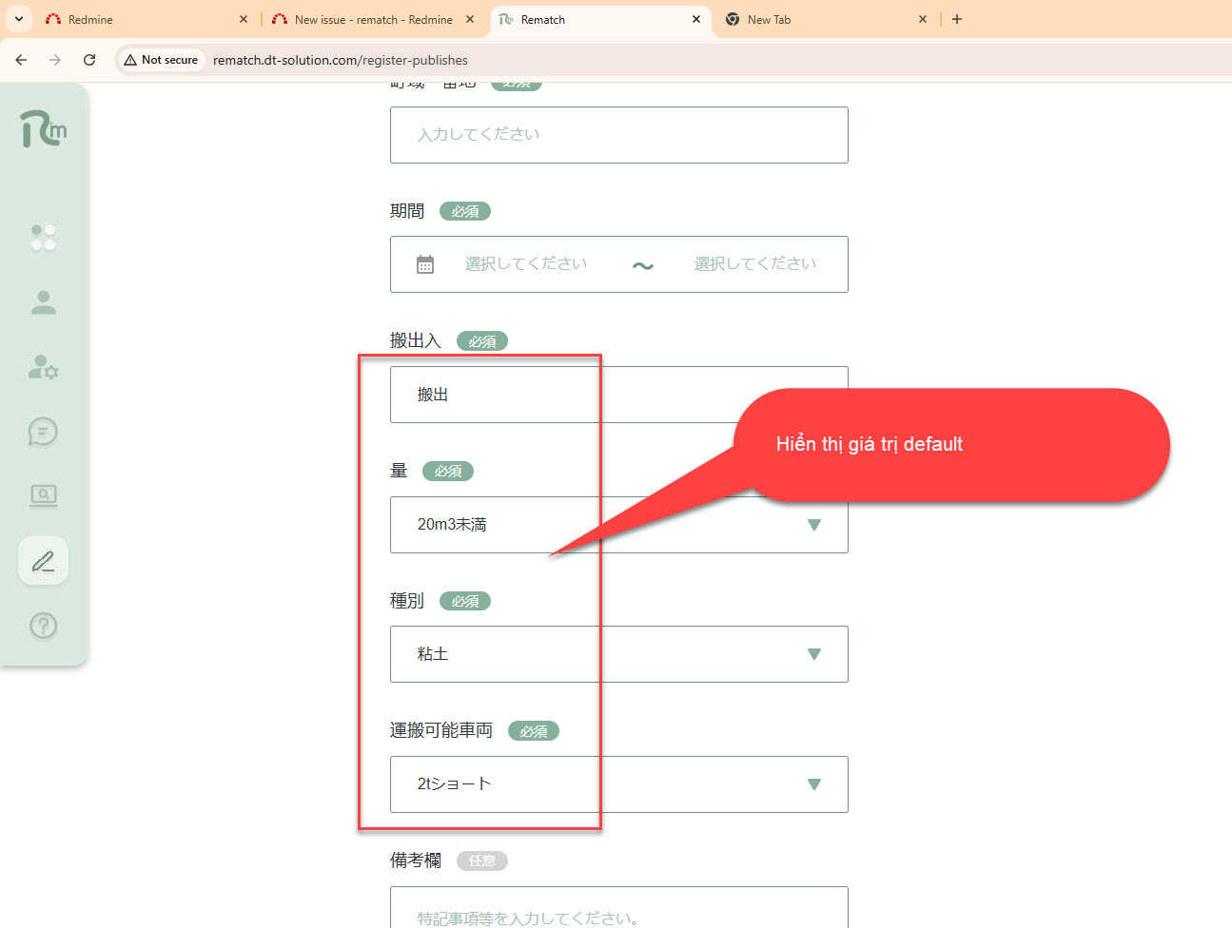Open the search monitor icon in sidebar
The width and height of the screenshot is (1232, 928).
click(43, 495)
